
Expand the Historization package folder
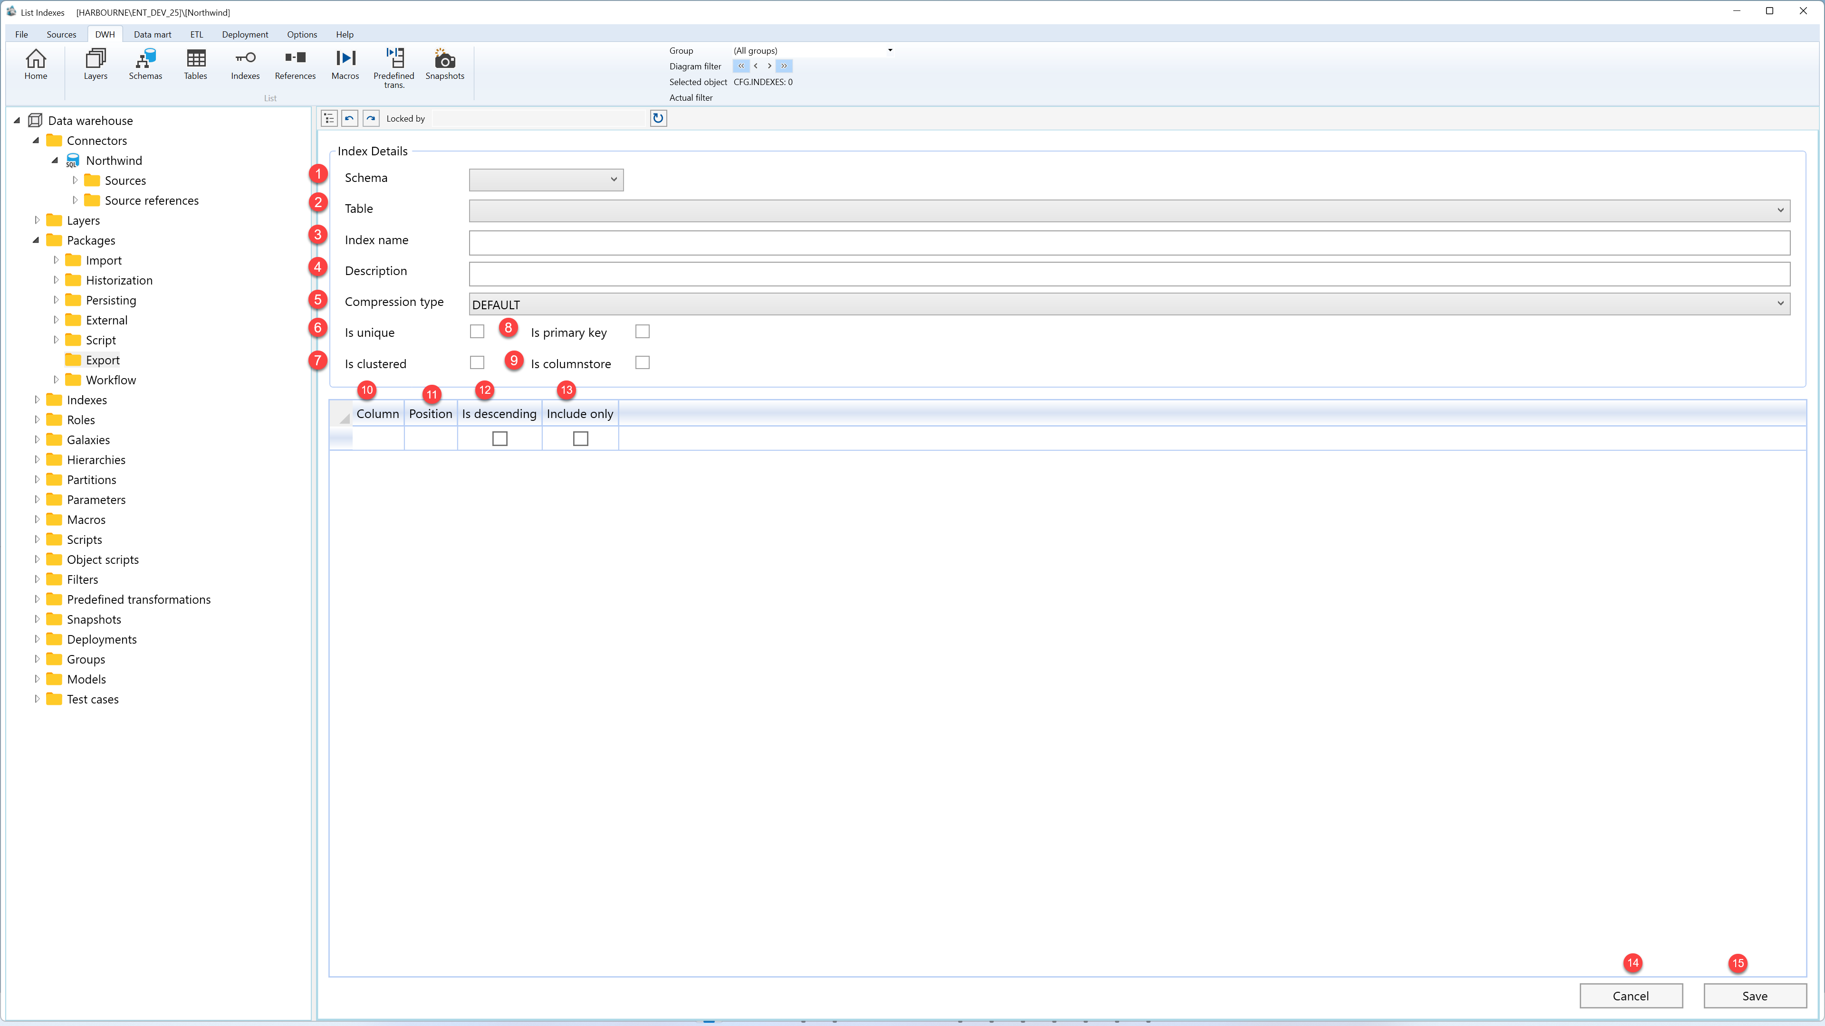pyautogui.click(x=56, y=280)
